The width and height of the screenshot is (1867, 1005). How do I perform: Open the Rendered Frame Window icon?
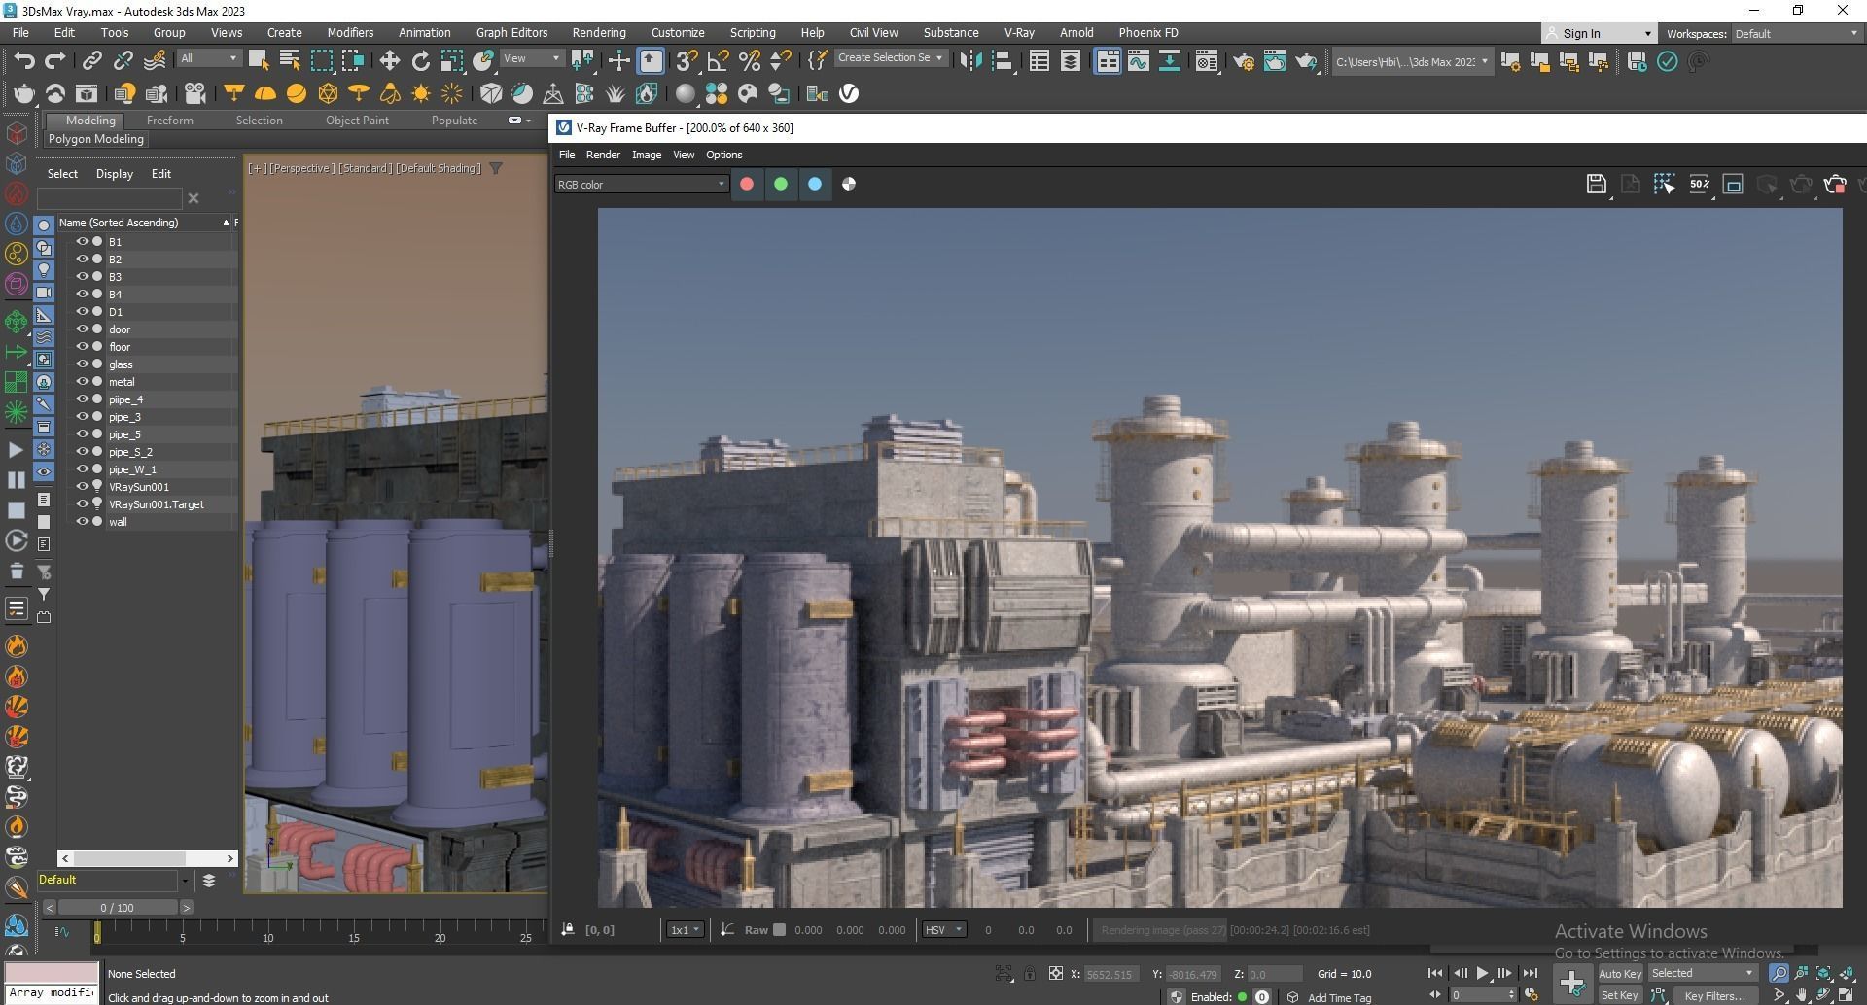point(1274,61)
